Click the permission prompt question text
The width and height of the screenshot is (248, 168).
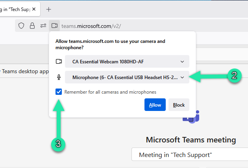(110, 44)
